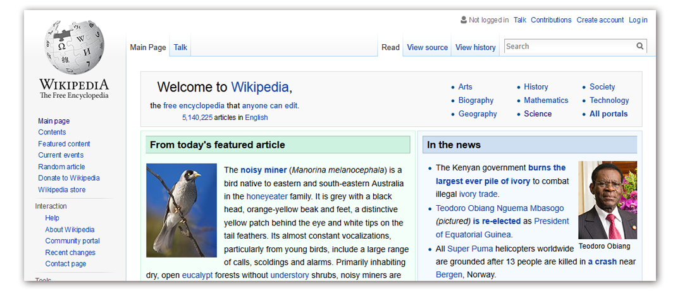Open the View source tab

[x=427, y=47]
